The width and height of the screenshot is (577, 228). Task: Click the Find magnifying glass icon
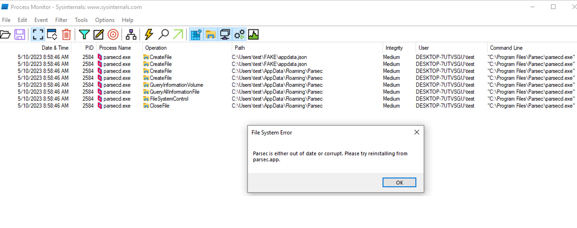pos(164,34)
